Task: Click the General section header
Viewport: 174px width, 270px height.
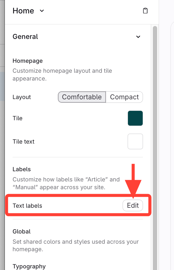Action: click(25, 37)
